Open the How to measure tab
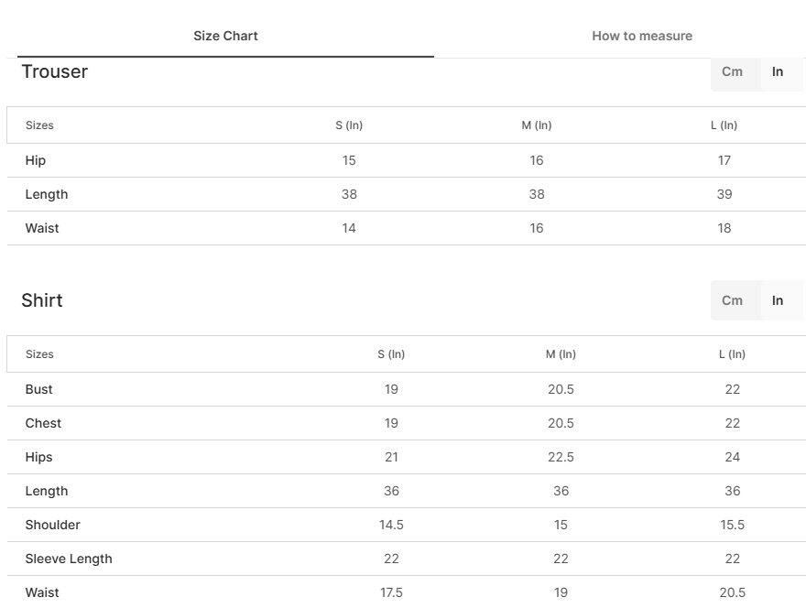 642,36
